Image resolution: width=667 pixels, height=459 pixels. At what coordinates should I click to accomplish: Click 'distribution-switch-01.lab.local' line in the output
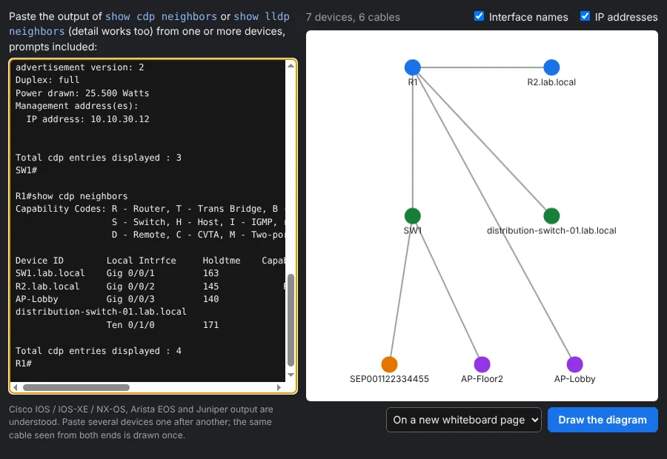[x=101, y=312]
